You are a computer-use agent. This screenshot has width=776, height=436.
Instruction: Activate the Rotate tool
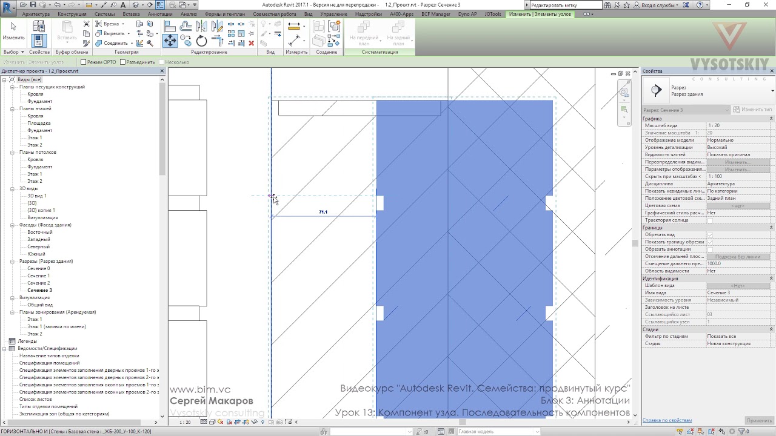pyautogui.click(x=201, y=41)
